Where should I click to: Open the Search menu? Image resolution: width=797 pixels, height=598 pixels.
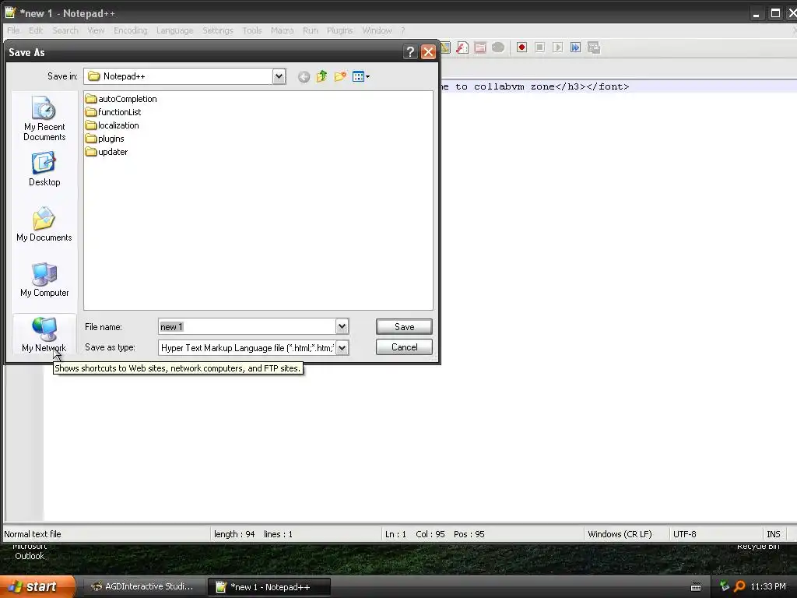pyautogui.click(x=65, y=30)
